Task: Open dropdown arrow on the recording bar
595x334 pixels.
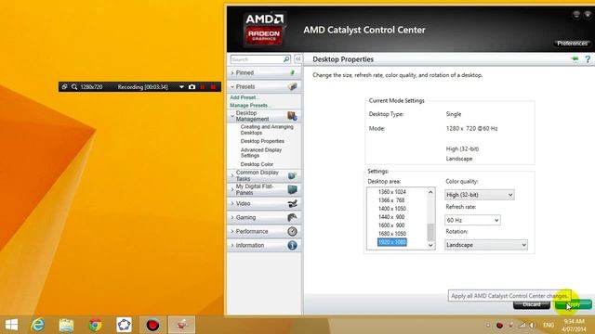Action: coord(181,86)
